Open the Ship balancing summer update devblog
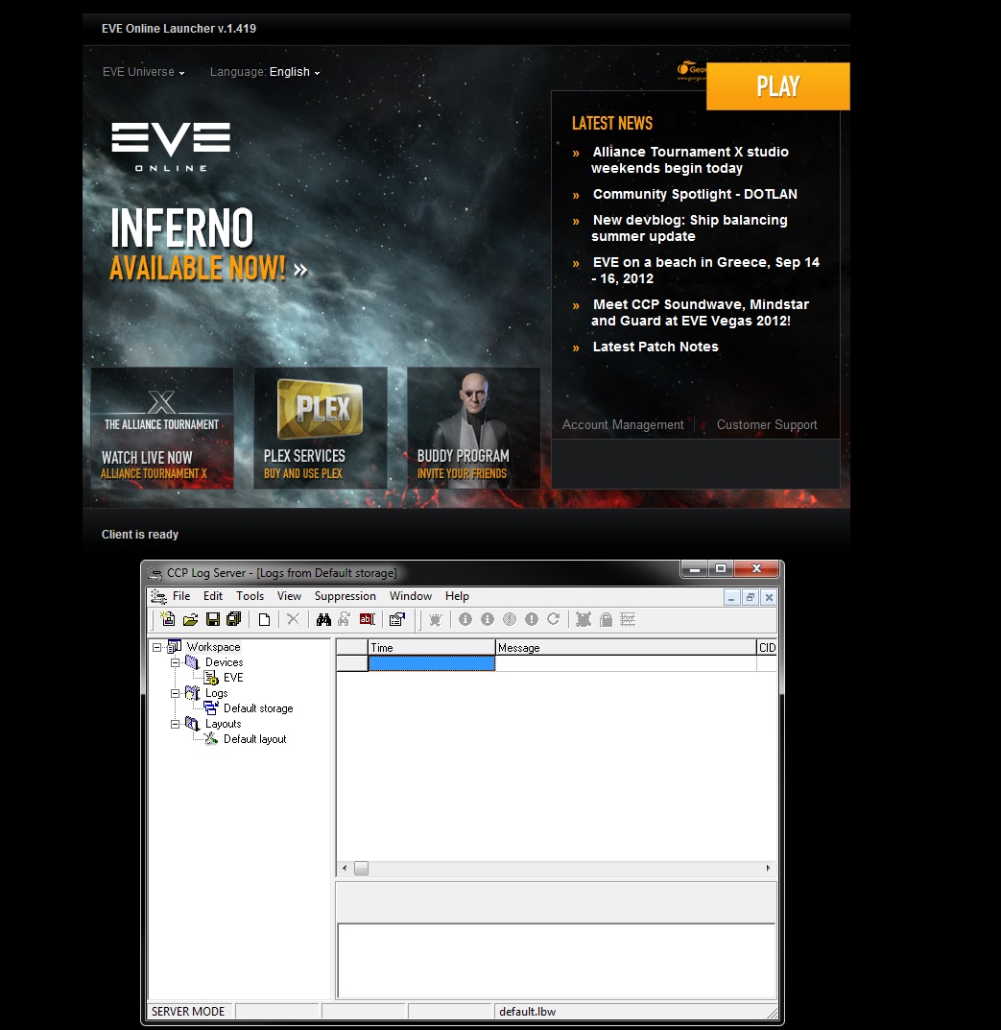This screenshot has height=1030, width=1001. click(x=689, y=228)
